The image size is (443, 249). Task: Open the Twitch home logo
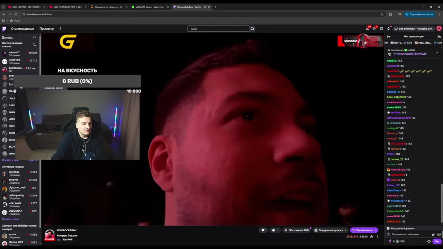pyautogui.click(x=4, y=29)
